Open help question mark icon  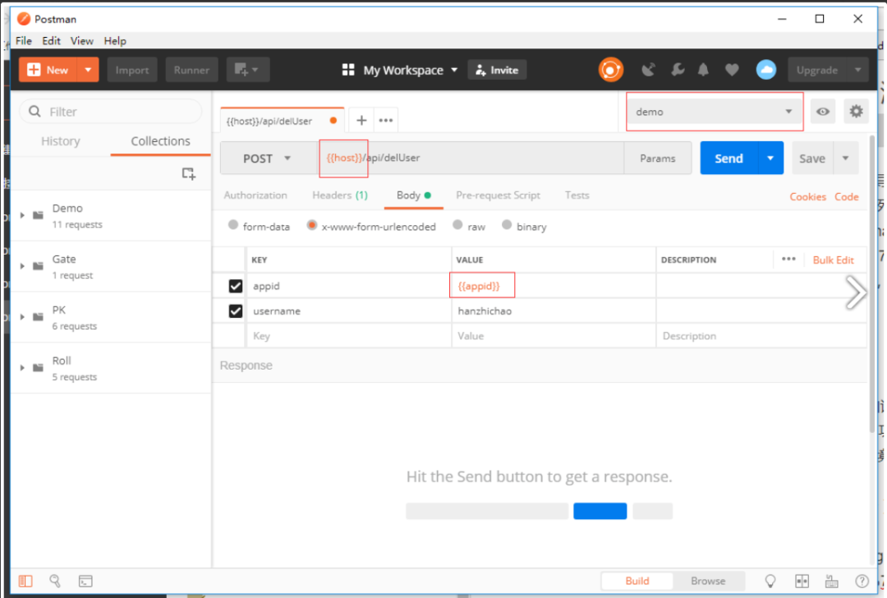click(862, 581)
